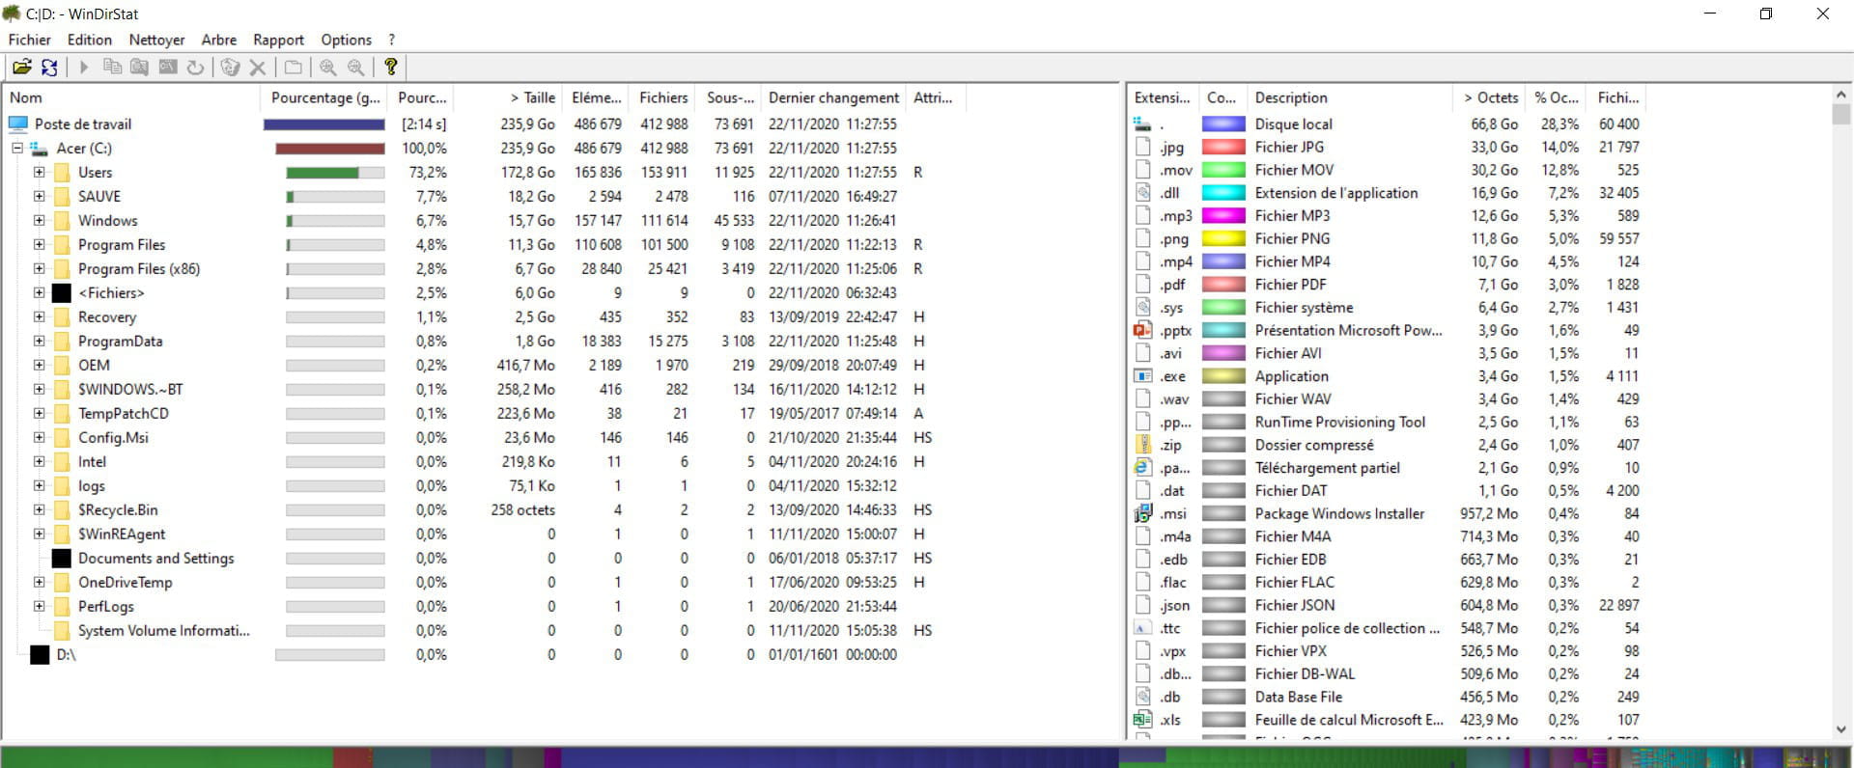Expand the Recovery folder node

[x=39, y=316]
